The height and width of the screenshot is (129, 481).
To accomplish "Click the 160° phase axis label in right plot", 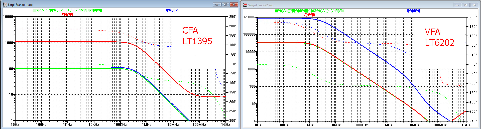I will coord(473,27).
